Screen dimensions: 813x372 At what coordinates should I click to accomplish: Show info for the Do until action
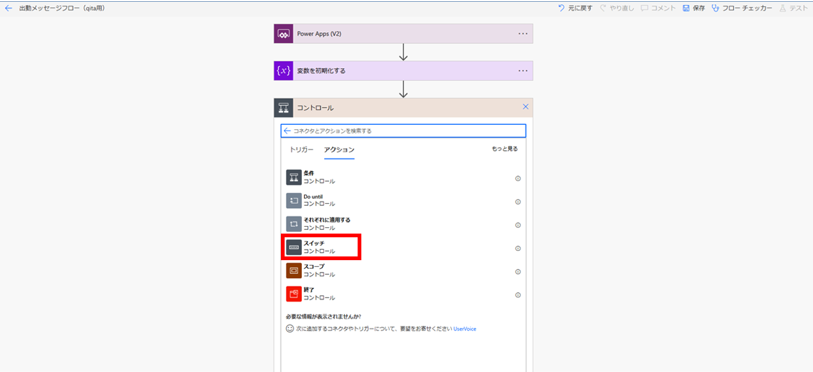tap(518, 201)
